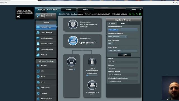This screenshot has width=179, height=101.
Task: Click the arrow icon under Check ASUSWRT
Action: [x=18, y=17]
